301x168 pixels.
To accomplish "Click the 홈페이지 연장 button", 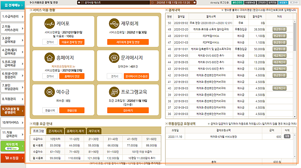I will (72, 76).
